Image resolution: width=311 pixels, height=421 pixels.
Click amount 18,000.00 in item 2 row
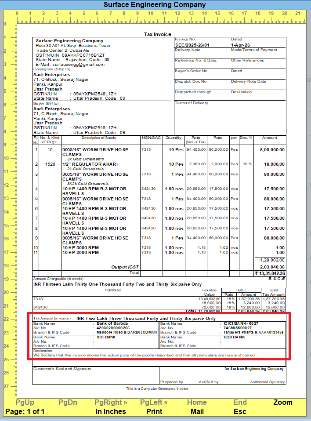click(274, 164)
